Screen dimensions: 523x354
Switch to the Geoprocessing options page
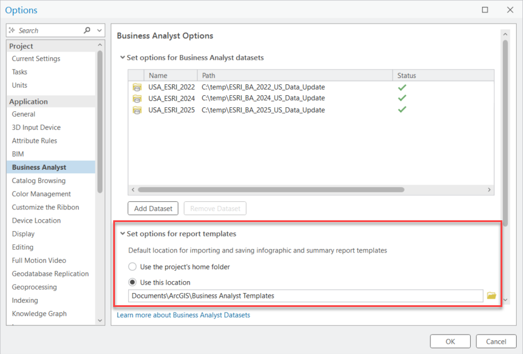click(34, 287)
